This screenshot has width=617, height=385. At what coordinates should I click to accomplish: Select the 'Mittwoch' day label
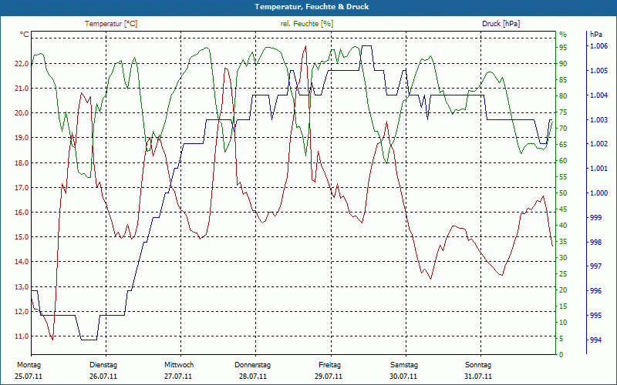[x=179, y=365]
